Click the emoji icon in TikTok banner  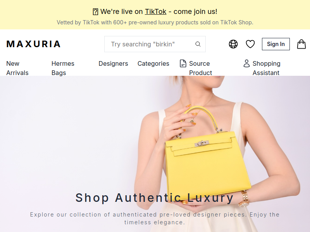[x=95, y=12]
